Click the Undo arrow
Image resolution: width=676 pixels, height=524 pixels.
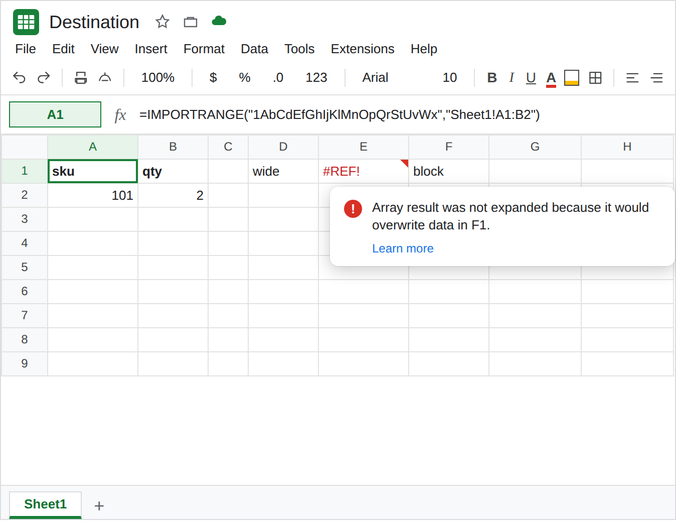19,77
